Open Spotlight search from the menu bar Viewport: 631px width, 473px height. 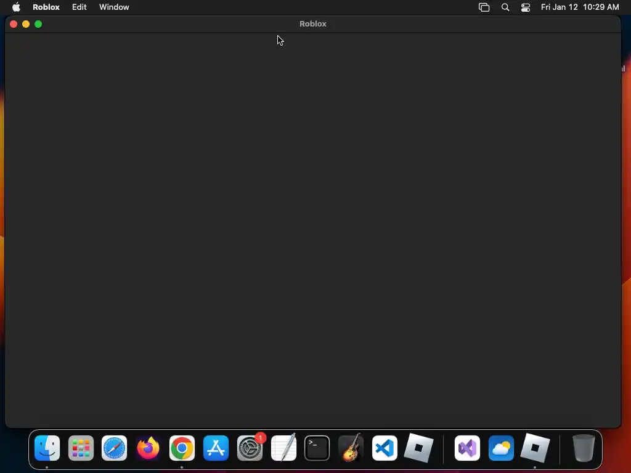coord(505,7)
